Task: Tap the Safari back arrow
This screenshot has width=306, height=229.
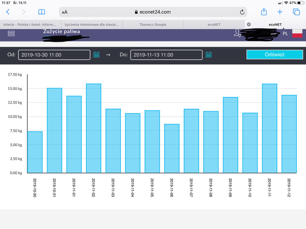Action: coord(8,12)
